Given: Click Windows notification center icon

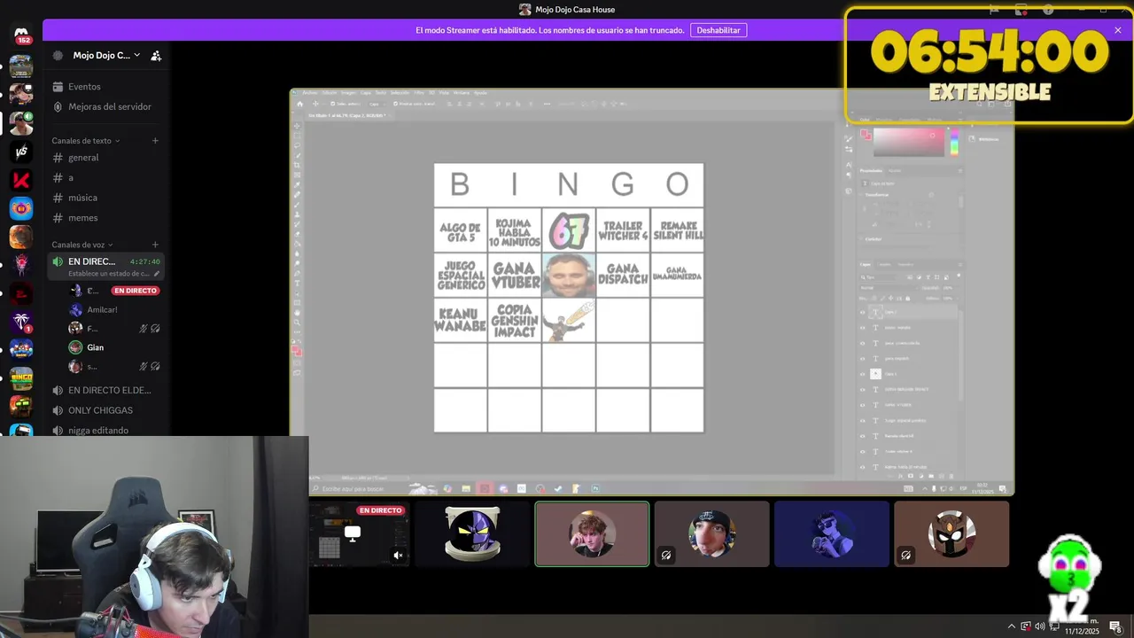Looking at the screenshot, I should point(1115,626).
